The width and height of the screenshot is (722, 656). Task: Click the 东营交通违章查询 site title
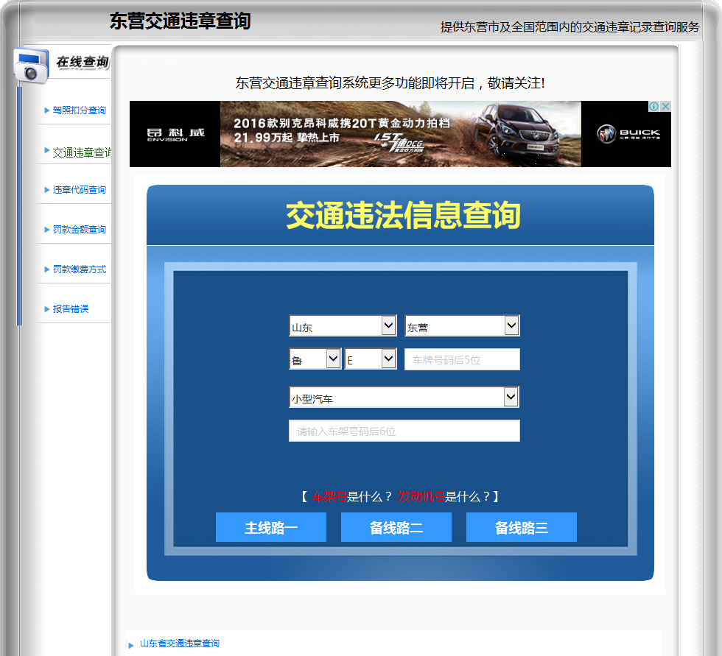pyautogui.click(x=180, y=21)
